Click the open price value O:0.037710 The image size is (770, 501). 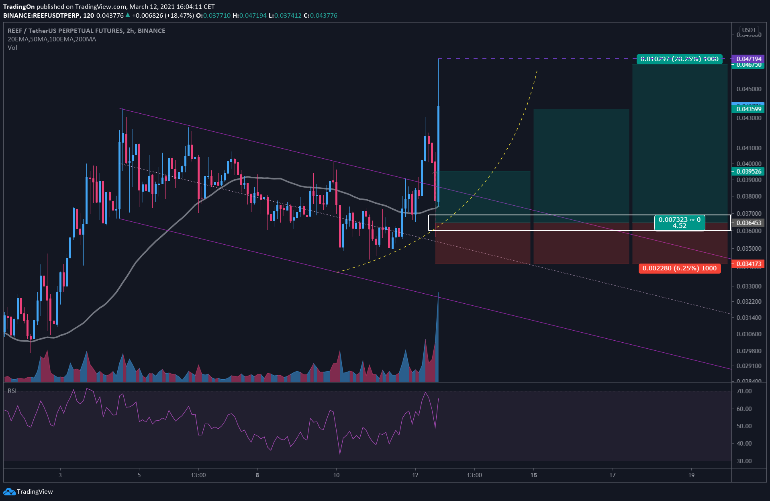(x=213, y=15)
